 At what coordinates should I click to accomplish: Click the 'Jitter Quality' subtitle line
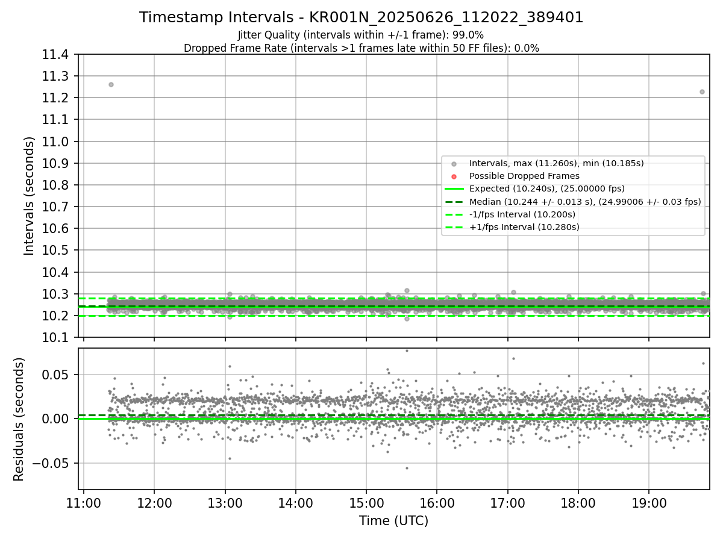click(x=361, y=35)
